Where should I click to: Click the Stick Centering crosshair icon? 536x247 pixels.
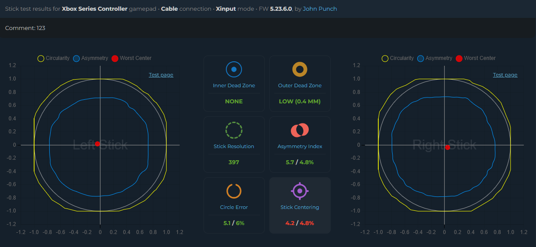pyautogui.click(x=300, y=191)
